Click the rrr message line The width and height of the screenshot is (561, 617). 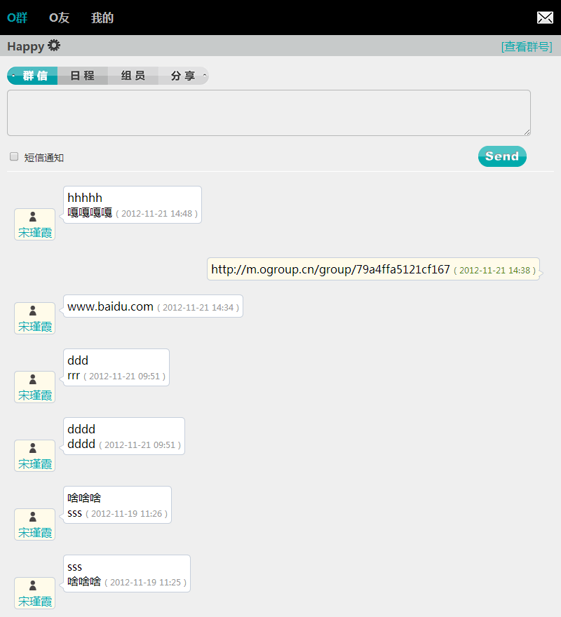[x=74, y=376]
